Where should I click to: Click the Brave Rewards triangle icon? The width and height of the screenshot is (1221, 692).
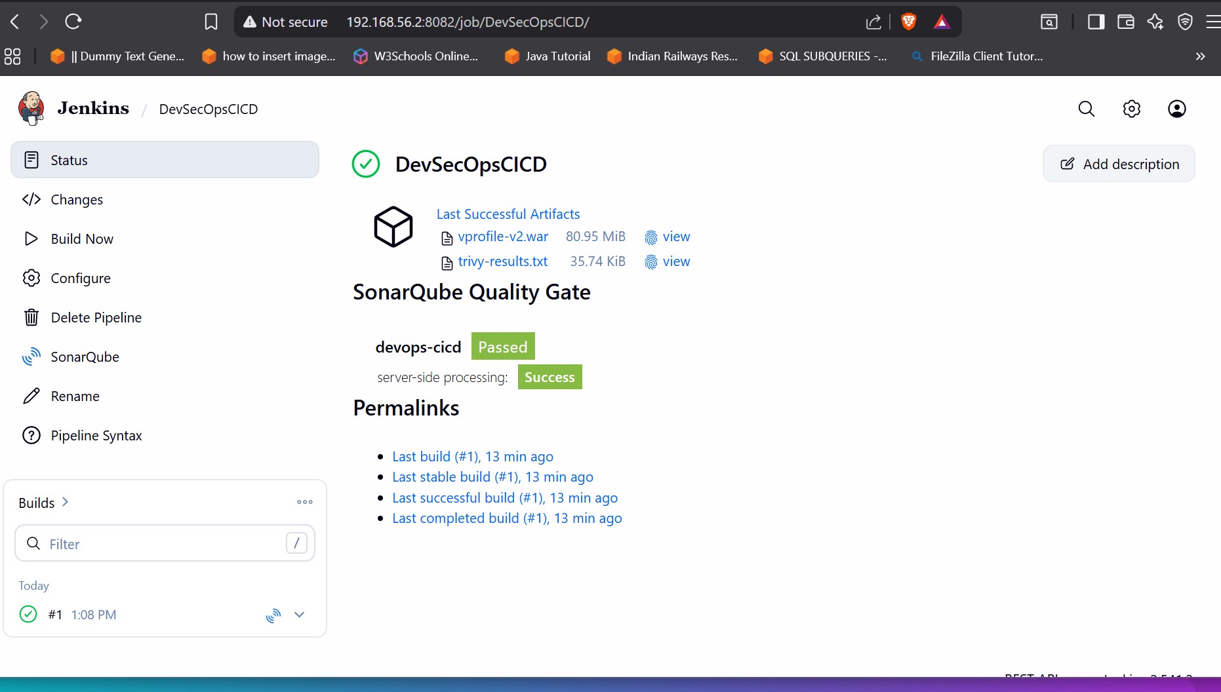pyautogui.click(x=942, y=22)
